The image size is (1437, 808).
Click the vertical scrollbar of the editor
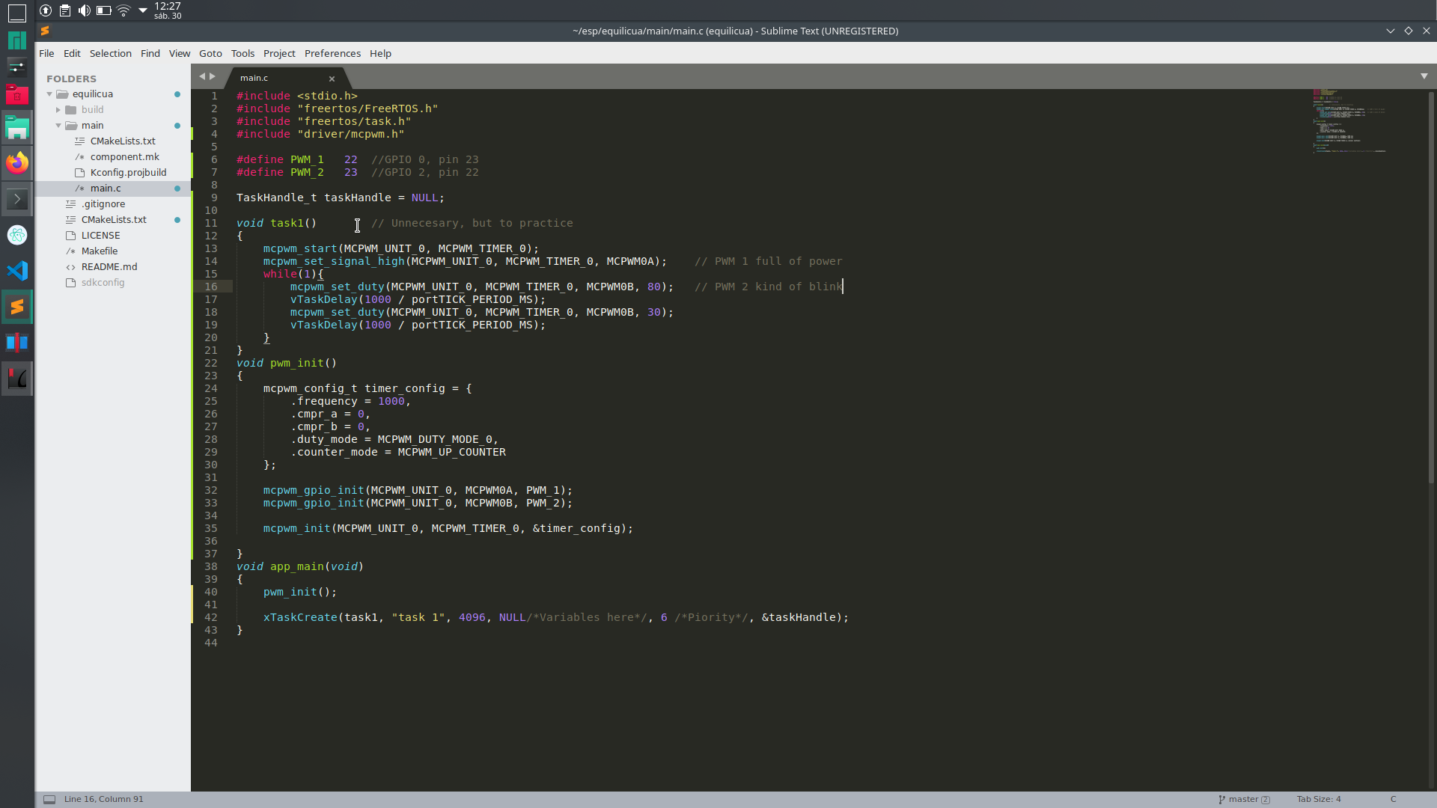pos(1431,284)
